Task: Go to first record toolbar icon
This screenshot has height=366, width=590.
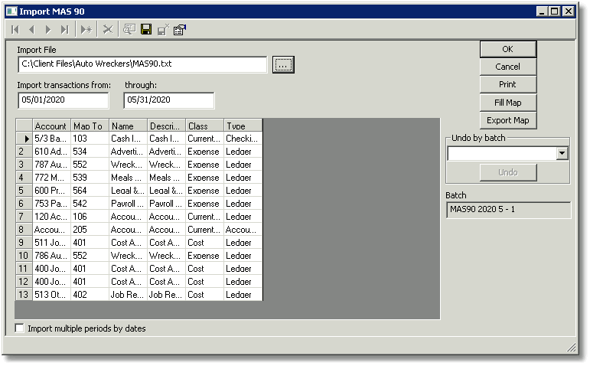Action: [15, 29]
